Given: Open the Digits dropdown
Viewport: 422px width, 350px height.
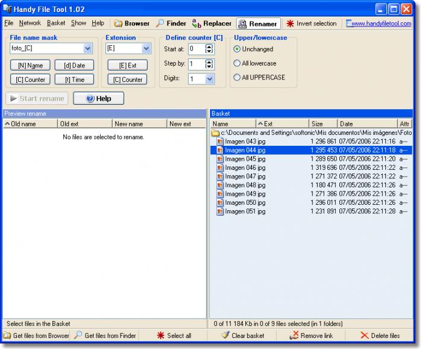Looking at the screenshot, I should point(210,79).
